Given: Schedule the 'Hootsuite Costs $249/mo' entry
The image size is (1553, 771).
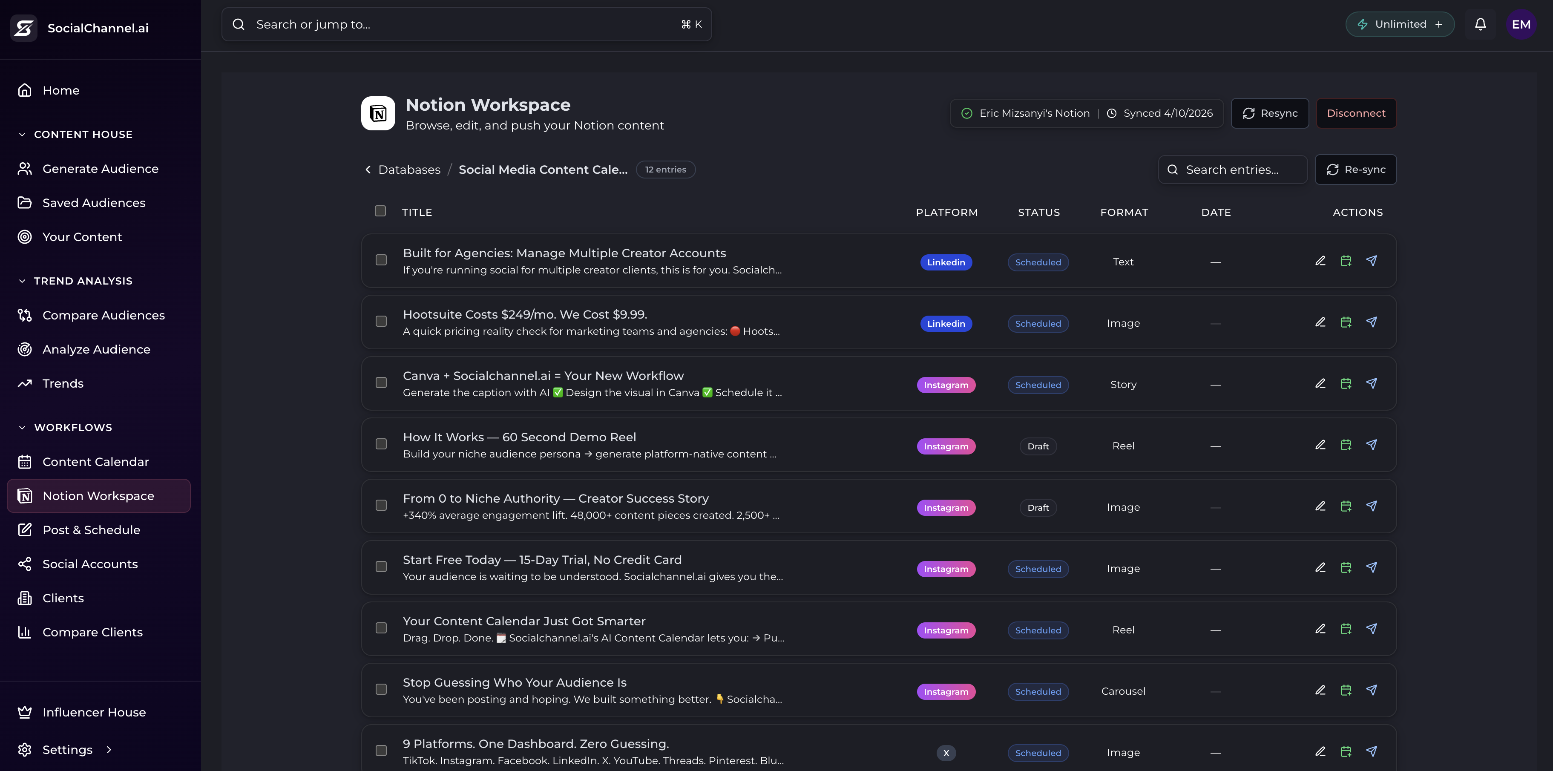Looking at the screenshot, I should click(1346, 322).
